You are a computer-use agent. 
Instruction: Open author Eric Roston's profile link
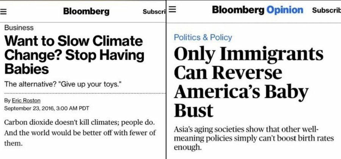pos(26,100)
